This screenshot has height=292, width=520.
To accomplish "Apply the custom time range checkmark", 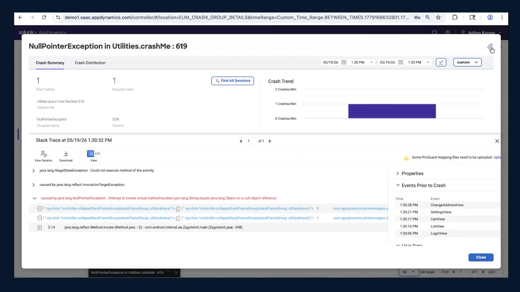I will coord(441,62).
